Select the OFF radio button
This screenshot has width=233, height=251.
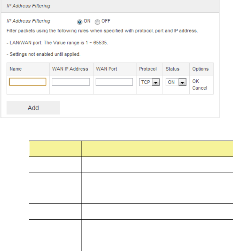pyautogui.click(x=97, y=22)
